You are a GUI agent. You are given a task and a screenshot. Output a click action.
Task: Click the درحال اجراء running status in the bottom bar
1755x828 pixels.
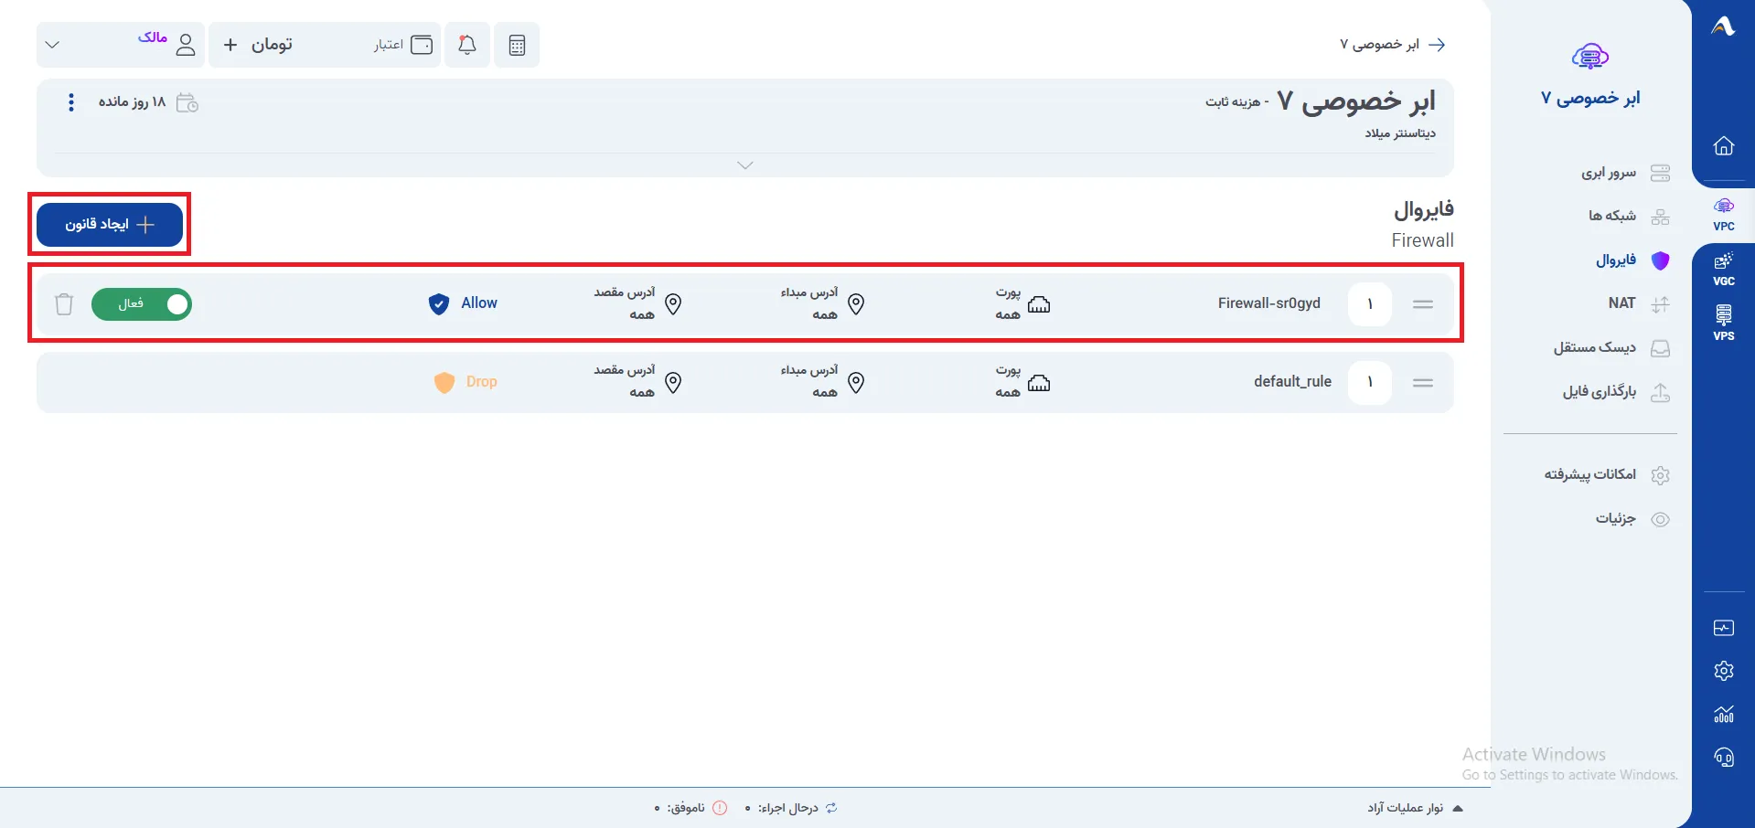tap(792, 808)
